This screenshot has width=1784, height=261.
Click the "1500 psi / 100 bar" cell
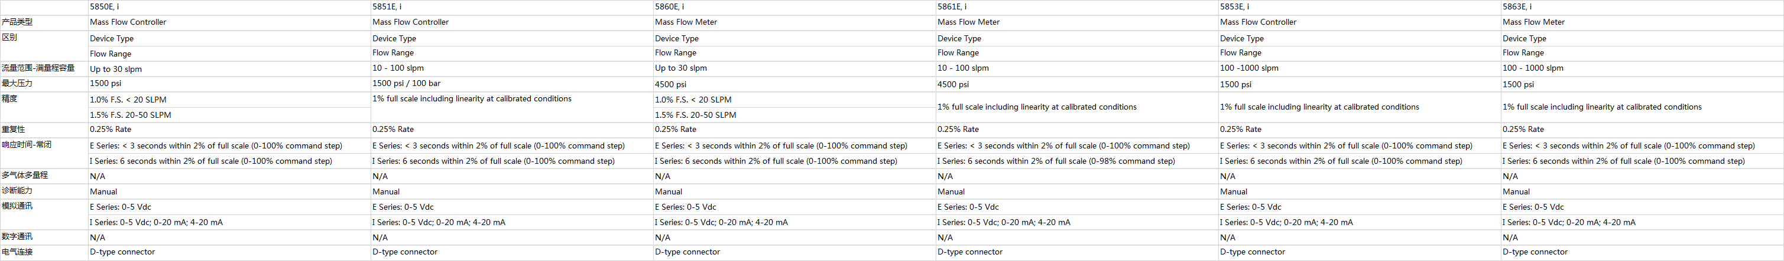click(407, 84)
